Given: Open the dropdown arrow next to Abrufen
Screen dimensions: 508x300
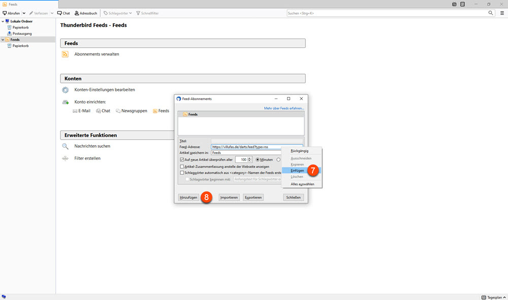Looking at the screenshot, I should coord(24,13).
